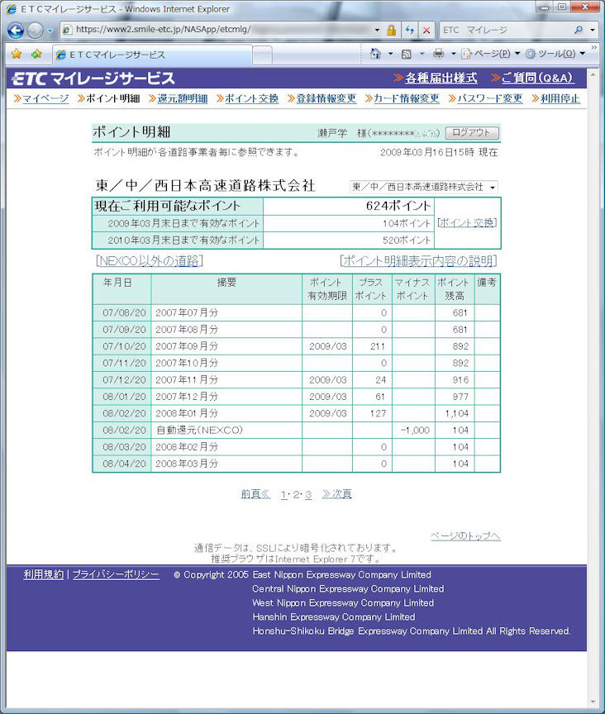Screen dimensions: 605x714
Task: Click the -1,000 minus points cell
Action: coord(415,431)
